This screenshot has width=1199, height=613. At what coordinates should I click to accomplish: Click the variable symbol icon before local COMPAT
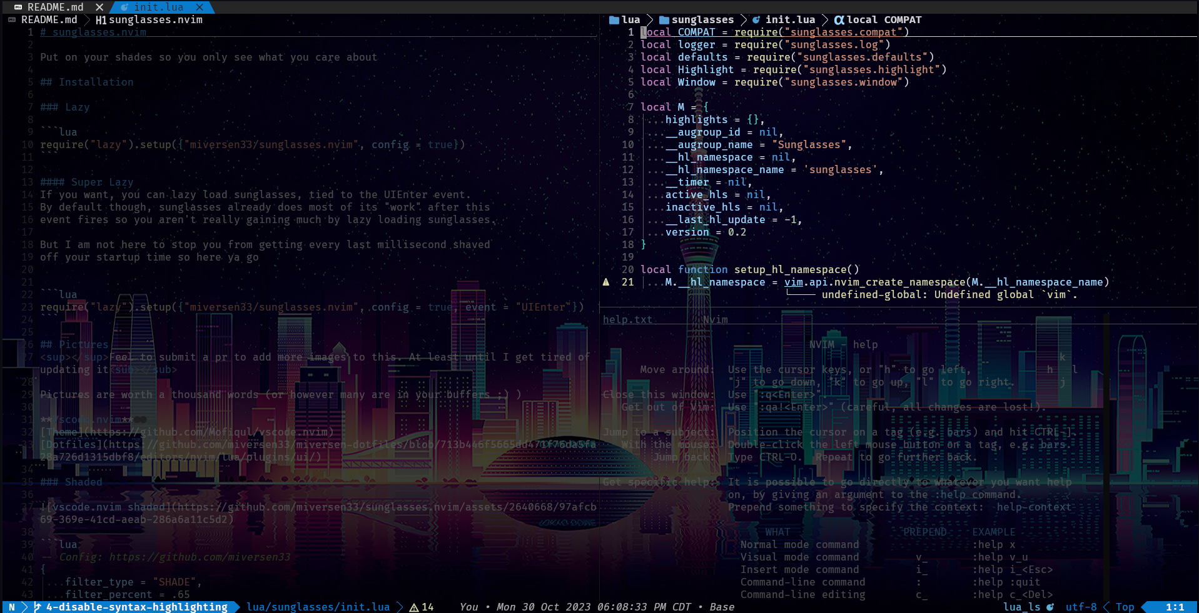click(x=839, y=19)
